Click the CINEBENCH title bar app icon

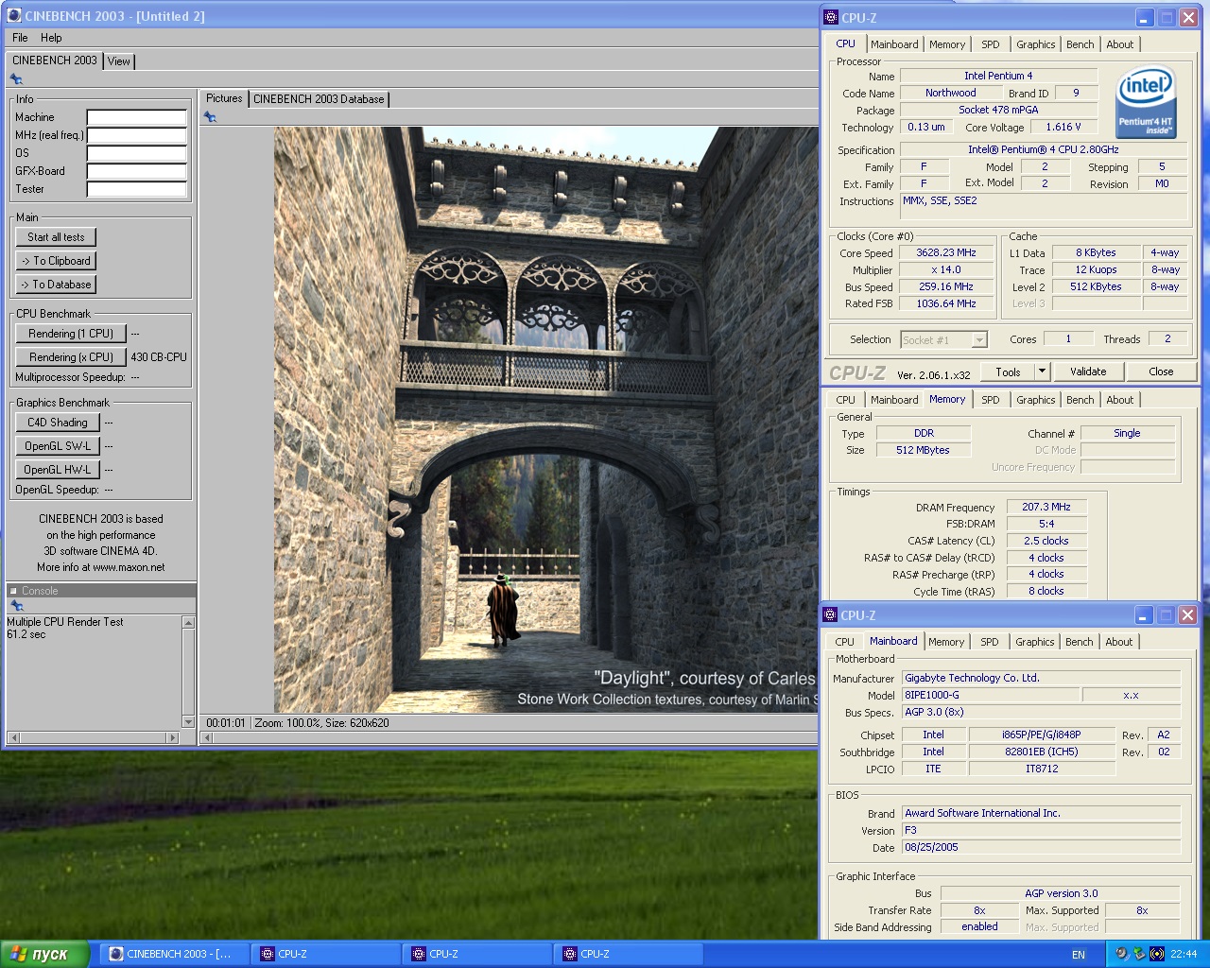tap(14, 16)
